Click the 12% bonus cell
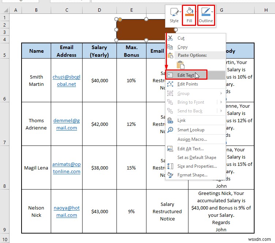 coord(131,124)
